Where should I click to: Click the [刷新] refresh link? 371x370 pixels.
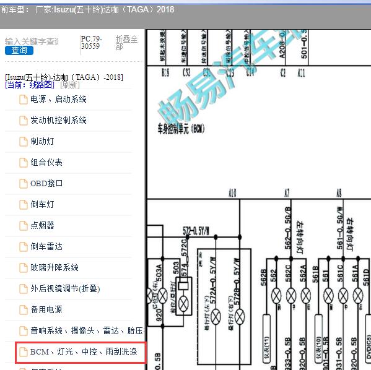pos(70,85)
